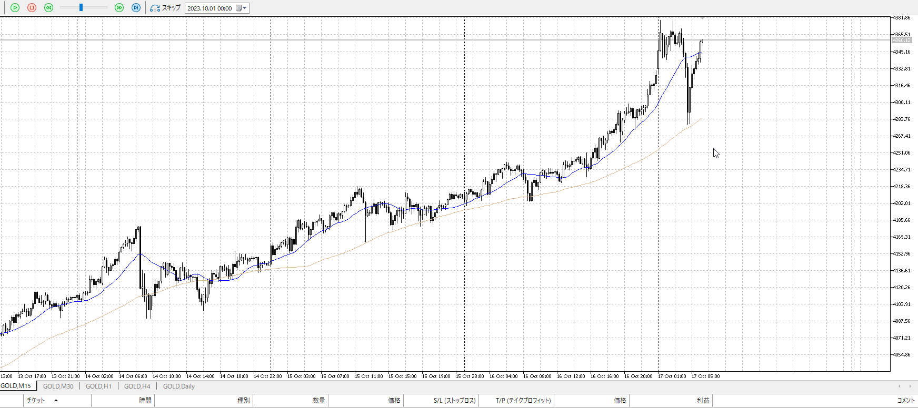Open the GOLD,H4 chart tab
This screenshot has width=918, height=408.
click(x=137, y=386)
